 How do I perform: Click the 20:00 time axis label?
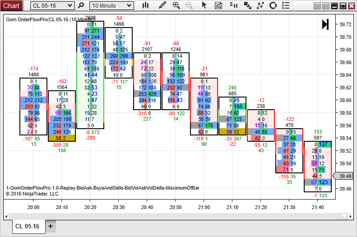pos(33,207)
